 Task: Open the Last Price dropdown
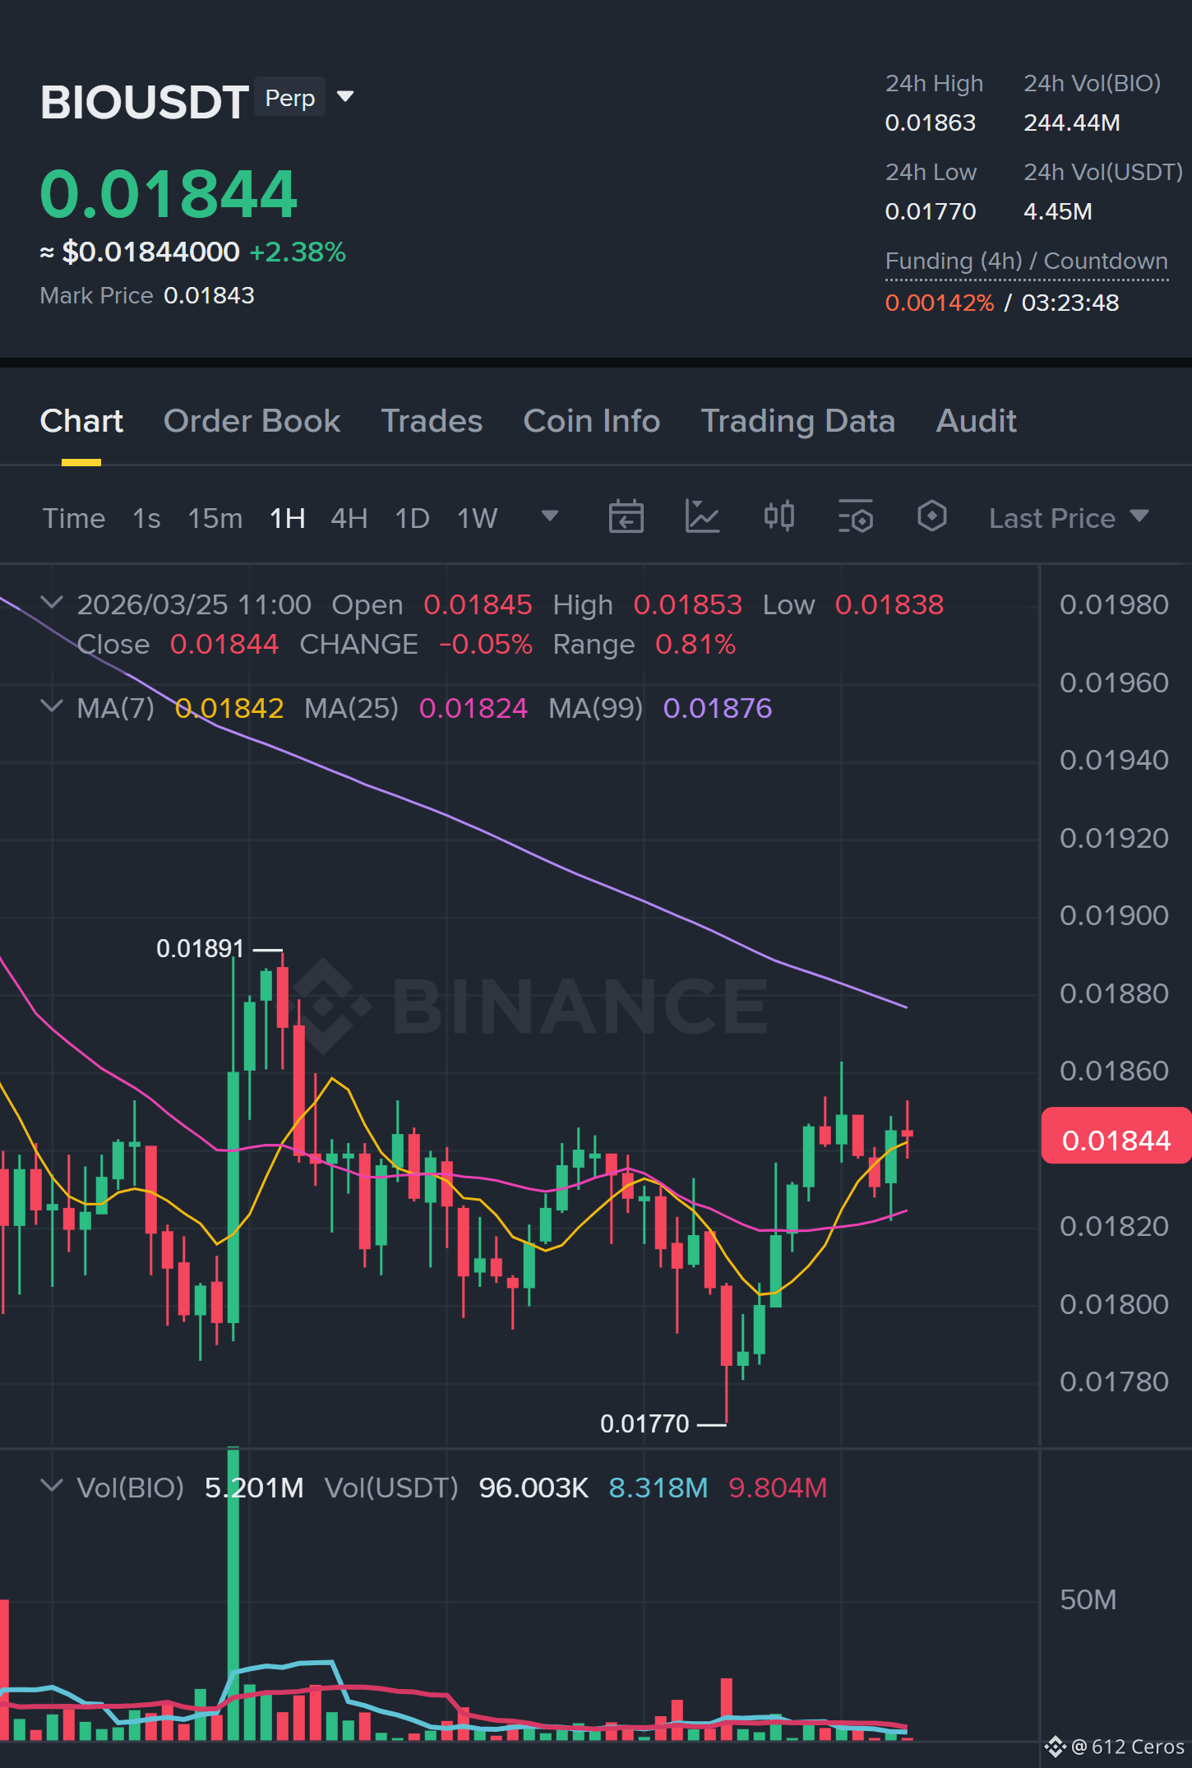[x=1069, y=518]
